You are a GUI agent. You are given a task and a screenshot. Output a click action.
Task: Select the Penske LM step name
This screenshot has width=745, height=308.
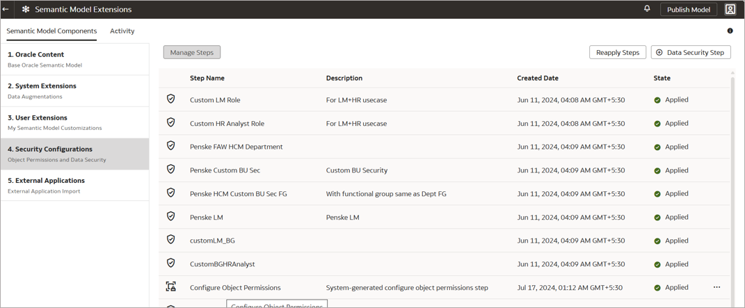click(207, 218)
